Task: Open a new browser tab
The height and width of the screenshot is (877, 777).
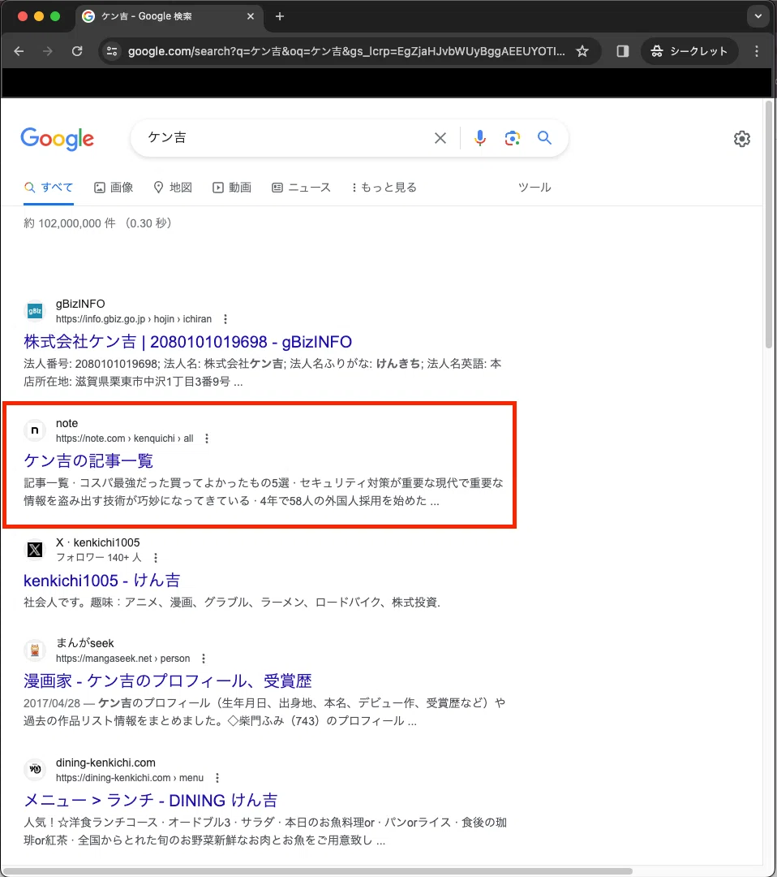Action: click(x=280, y=16)
